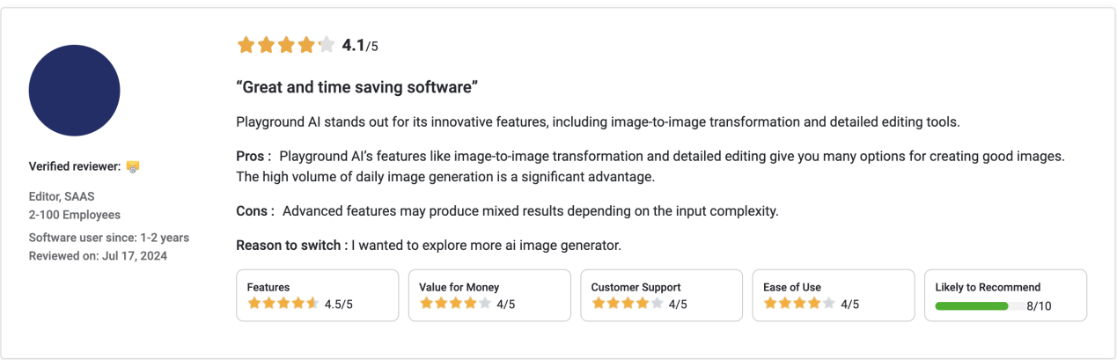Click the Value for Money stars
The height and width of the screenshot is (360, 1117).
point(455,304)
